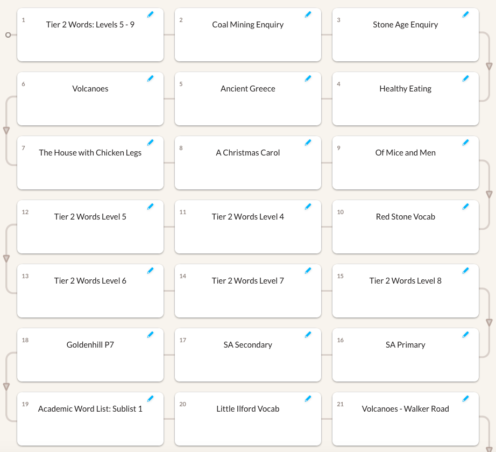The width and height of the screenshot is (496, 452).
Task: Click edit pencil on Coal Mining Enquiry card
Action: (x=308, y=15)
